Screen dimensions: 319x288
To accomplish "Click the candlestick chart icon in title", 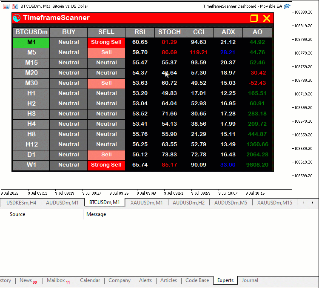I will click(x=15, y=6).
